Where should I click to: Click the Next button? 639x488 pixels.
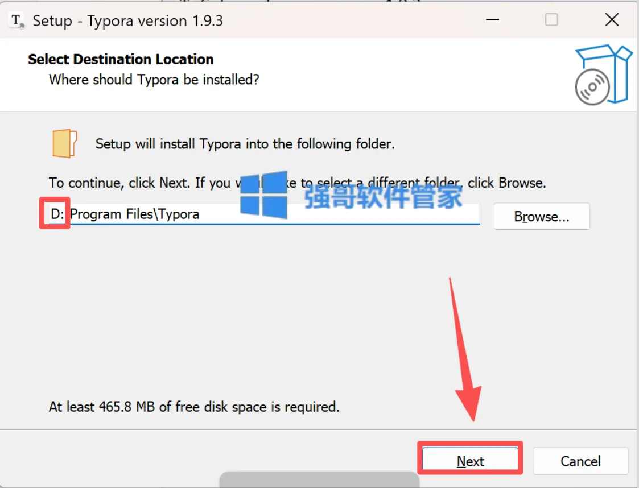(470, 461)
